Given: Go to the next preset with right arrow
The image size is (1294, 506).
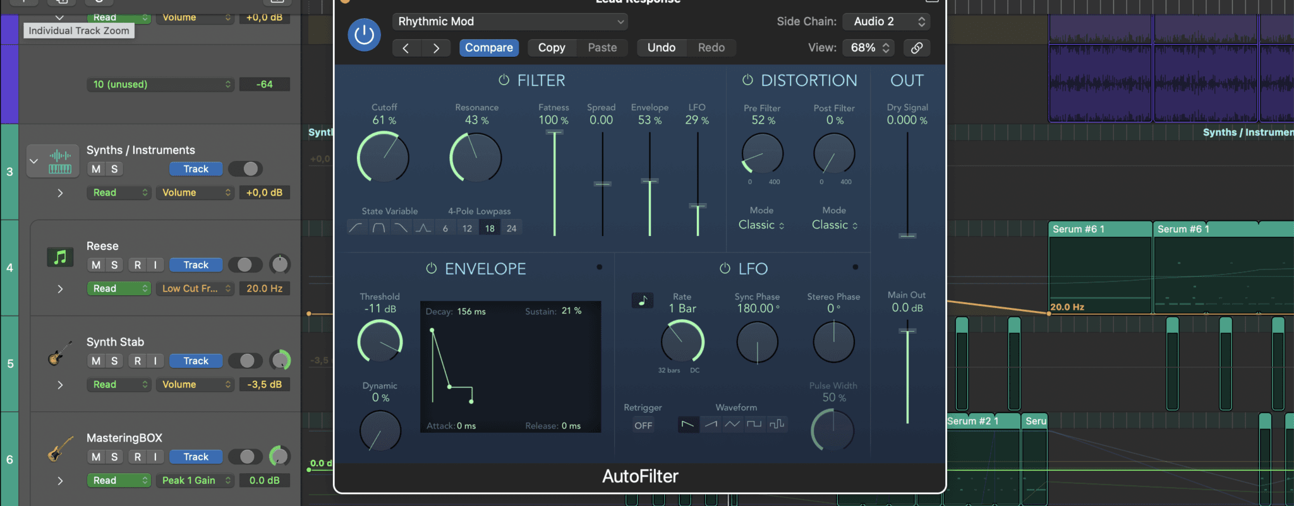Looking at the screenshot, I should pos(436,48).
